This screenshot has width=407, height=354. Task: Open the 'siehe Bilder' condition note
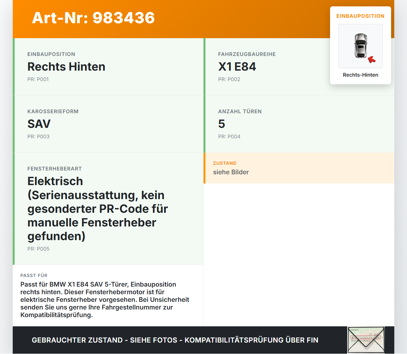point(231,172)
